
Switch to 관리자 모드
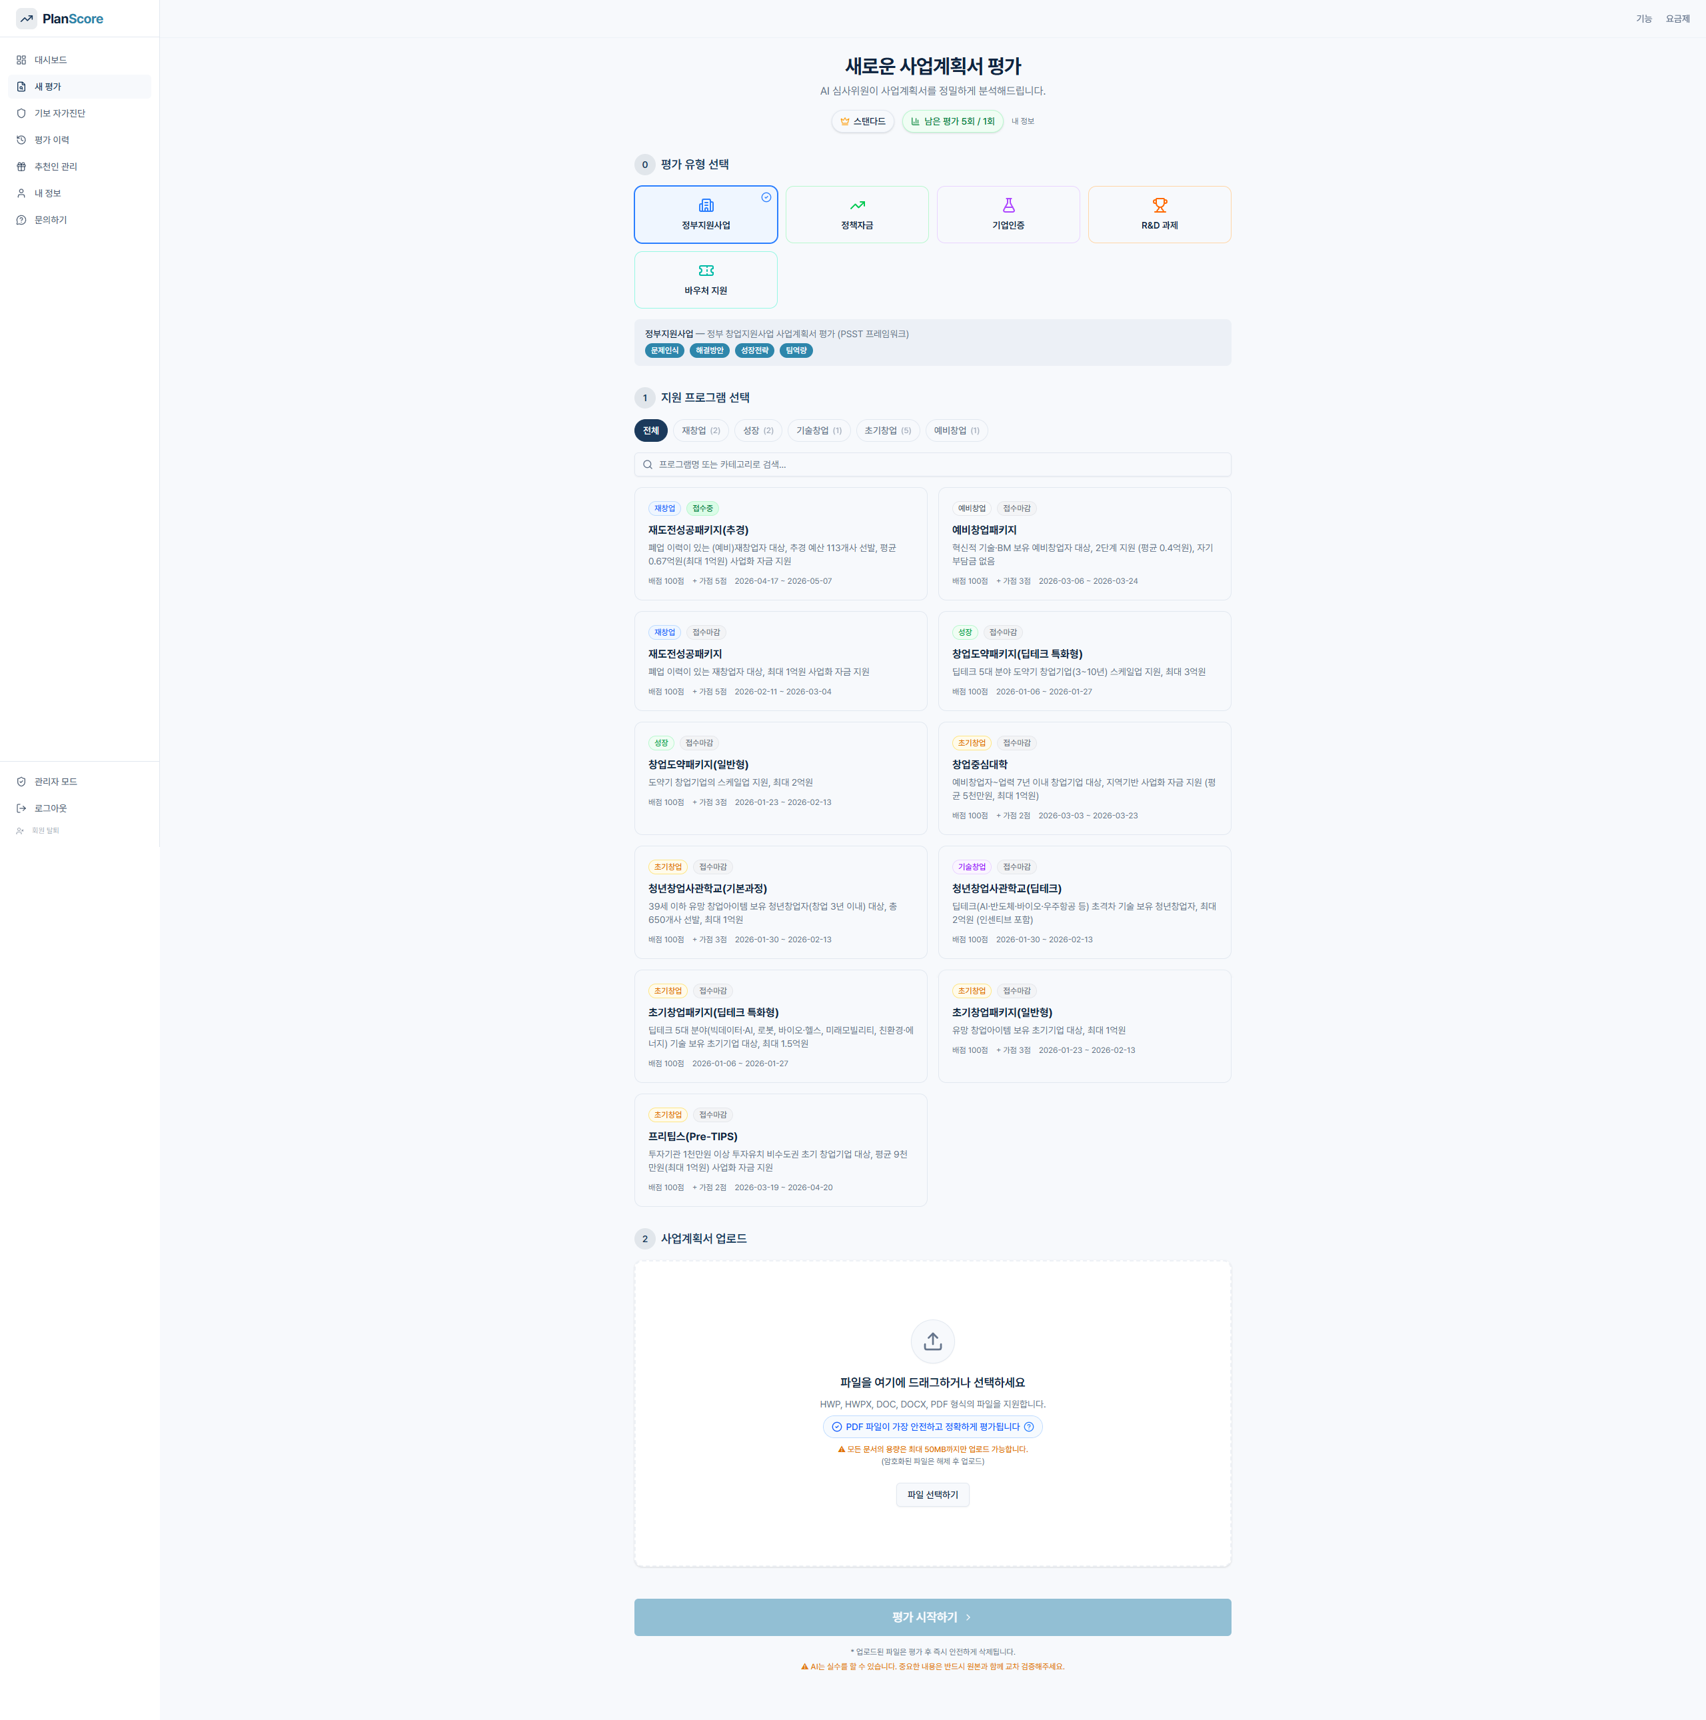pos(55,782)
